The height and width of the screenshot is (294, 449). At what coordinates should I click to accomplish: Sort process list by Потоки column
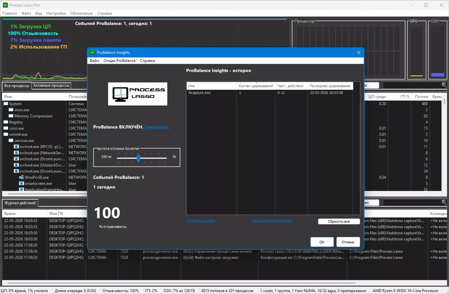pos(421,97)
